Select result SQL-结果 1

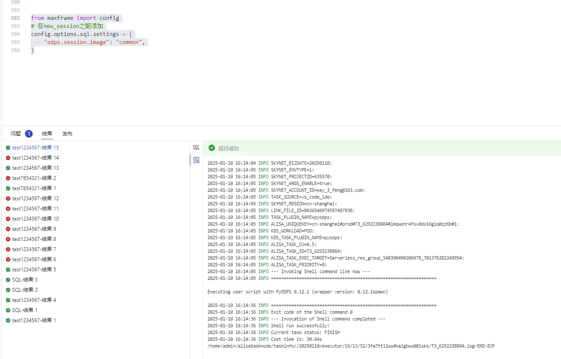click(25, 310)
